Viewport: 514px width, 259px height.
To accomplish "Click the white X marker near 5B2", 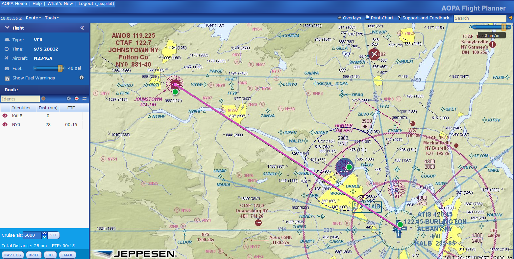I will (374, 54).
